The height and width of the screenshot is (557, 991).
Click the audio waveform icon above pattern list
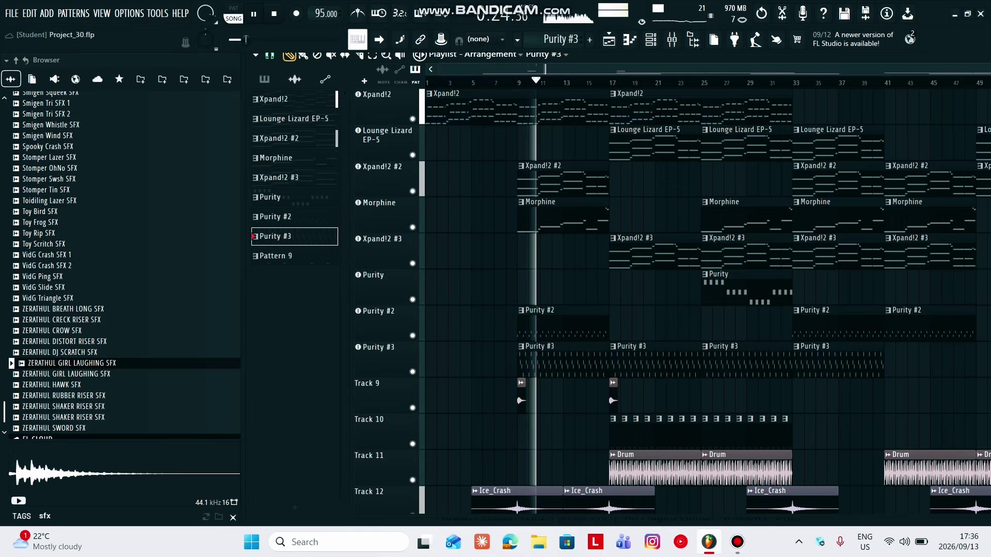(x=295, y=79)
